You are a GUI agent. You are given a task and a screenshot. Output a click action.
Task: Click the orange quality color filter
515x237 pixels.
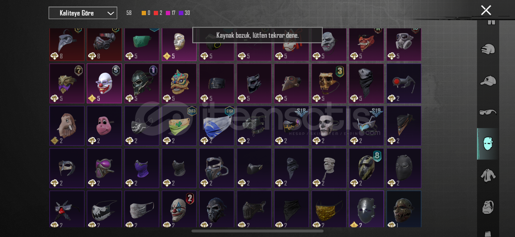[144, 13]
